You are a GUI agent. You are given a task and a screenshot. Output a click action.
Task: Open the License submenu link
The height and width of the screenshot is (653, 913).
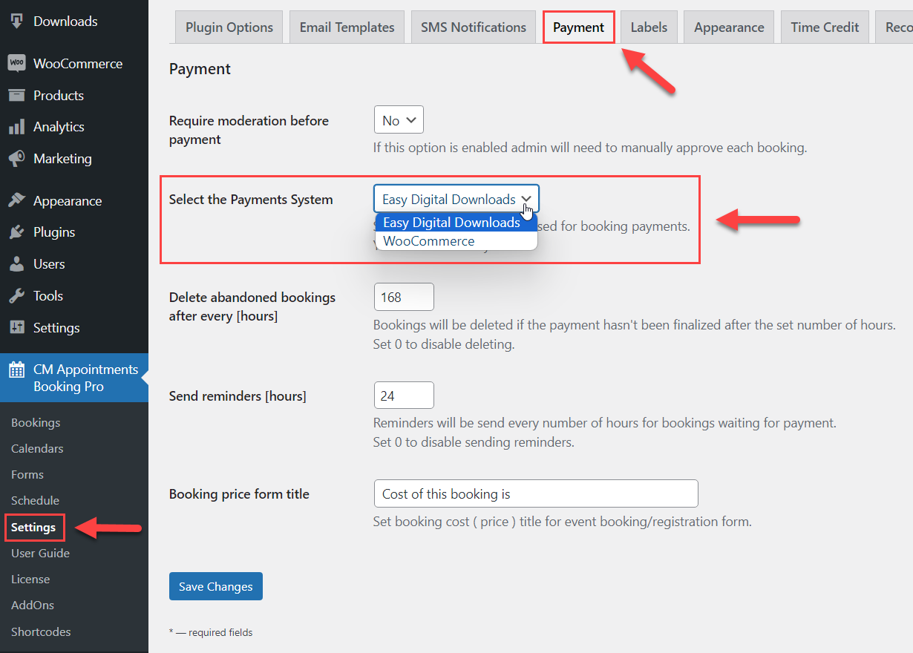coord(30,580)
